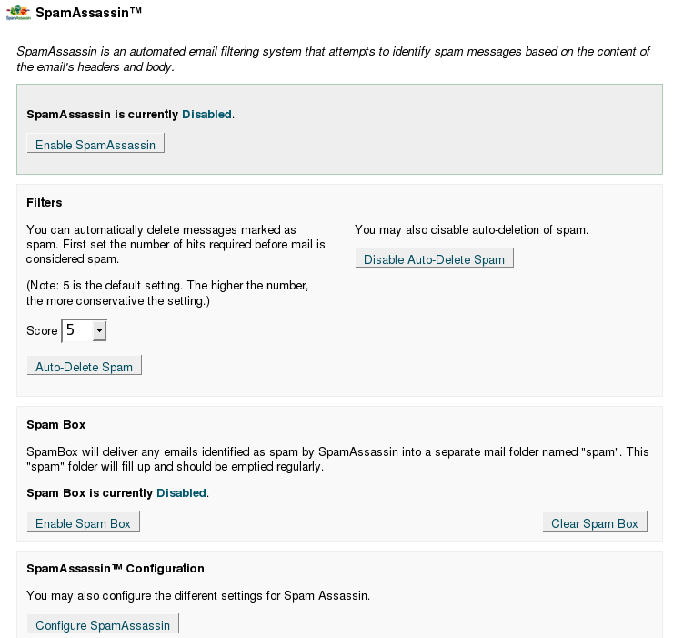Click the SpamAssassin™ Configuration heading
The height and width of the screenshot is (638, 673).
[x=116, y=569]
